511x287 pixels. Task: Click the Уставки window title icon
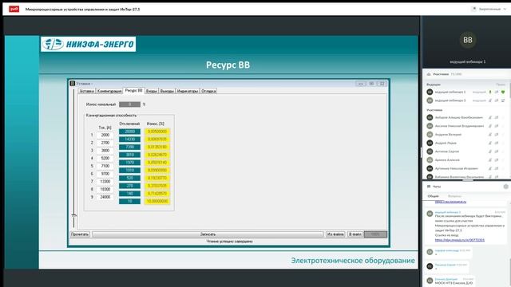point(73,84)
